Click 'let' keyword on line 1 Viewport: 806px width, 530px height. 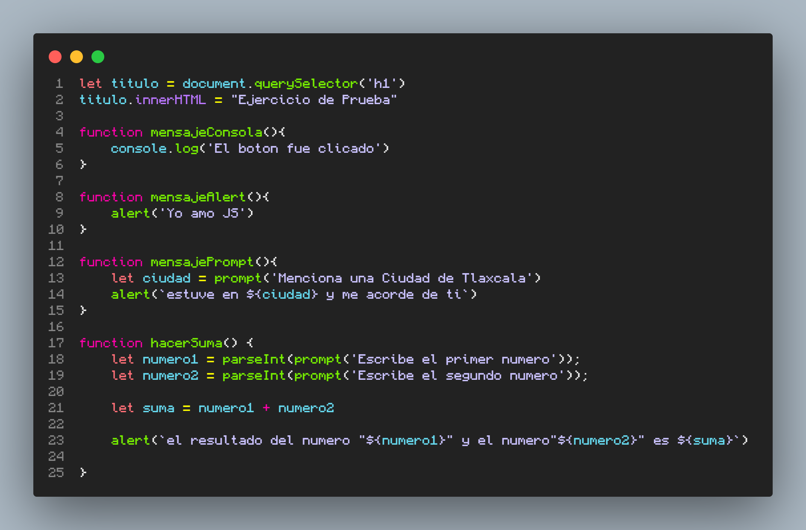click(91, 84)
